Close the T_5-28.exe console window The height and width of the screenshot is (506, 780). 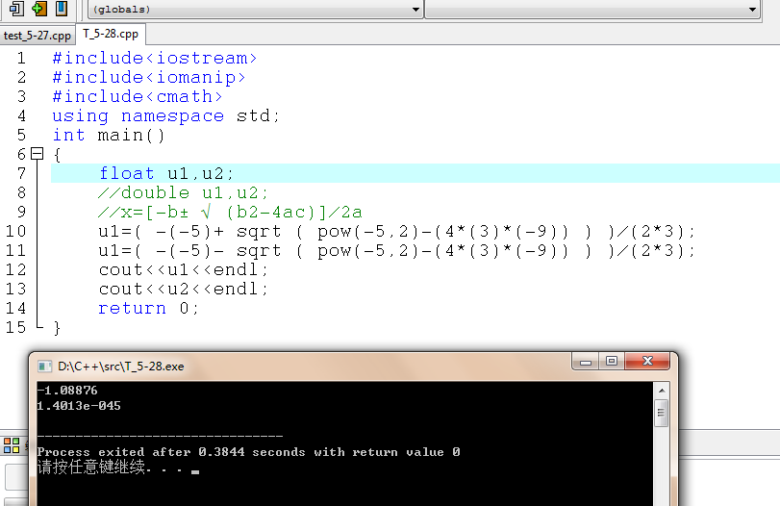(647, 361)
